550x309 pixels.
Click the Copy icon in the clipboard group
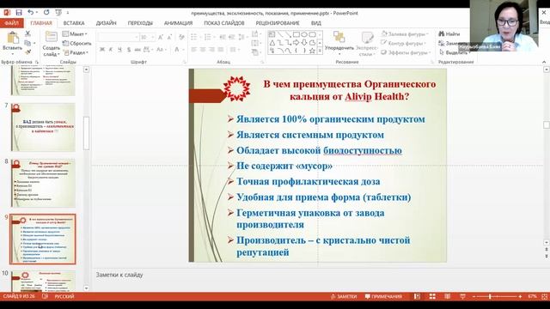[x=27, y=43]
